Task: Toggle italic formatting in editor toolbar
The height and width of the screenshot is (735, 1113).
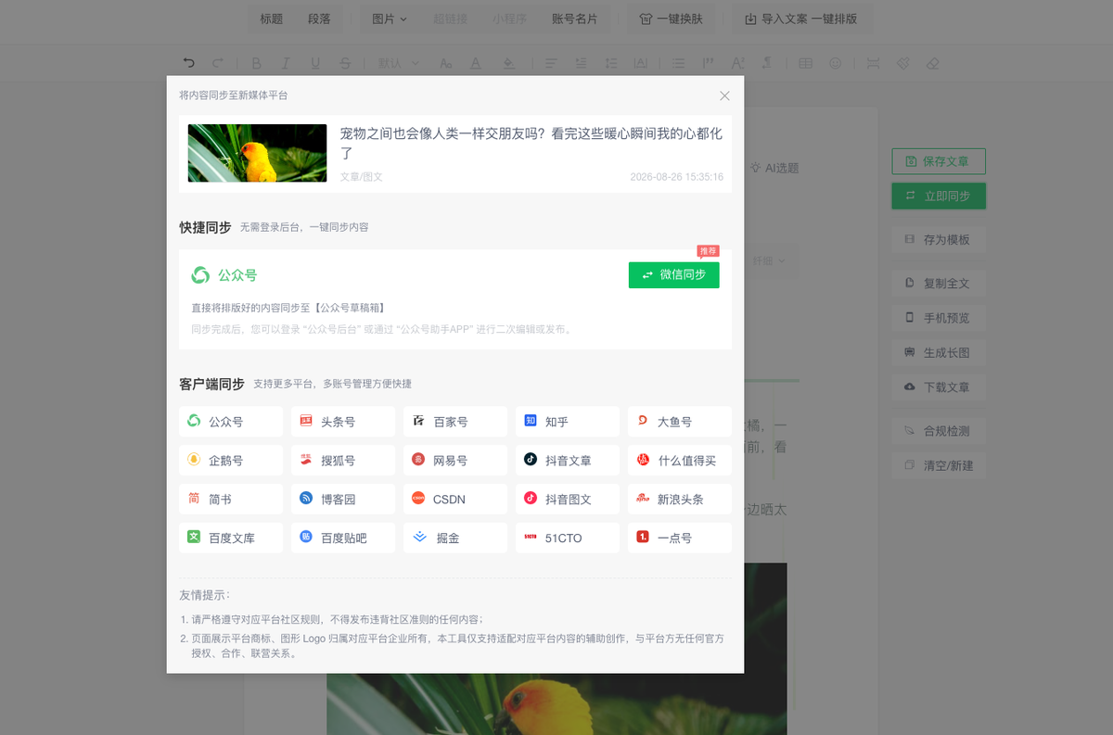Action: click(286, 63)
